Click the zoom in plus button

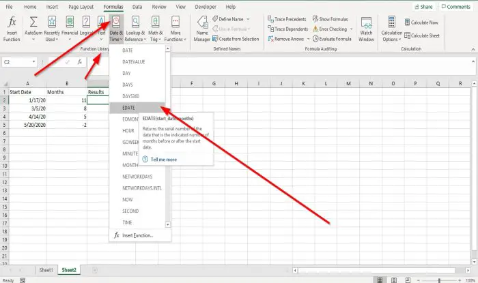[x=460, y=280]
